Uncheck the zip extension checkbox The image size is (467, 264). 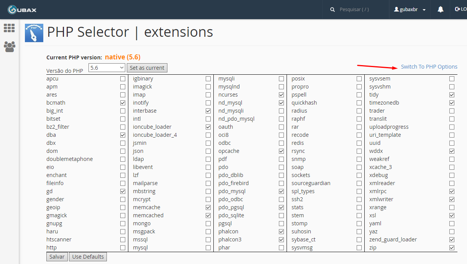452,248
